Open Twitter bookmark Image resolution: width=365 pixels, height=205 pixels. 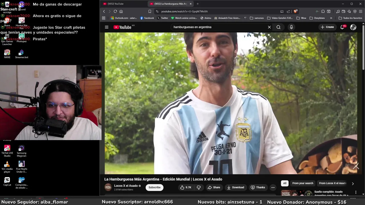(x=163, y=18)
